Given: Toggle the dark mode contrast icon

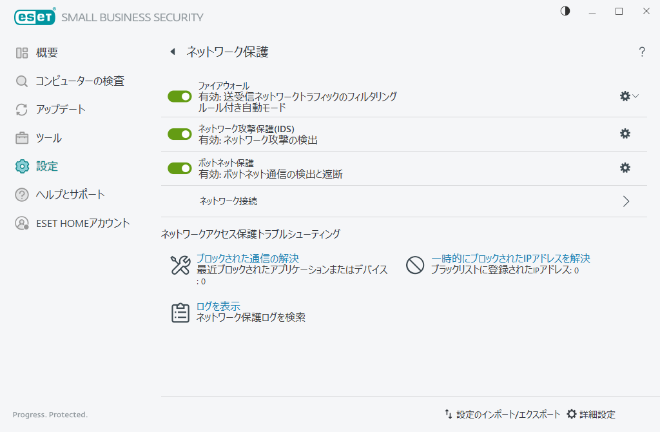Looking at the screenshot, I should (x=565, y=11).
